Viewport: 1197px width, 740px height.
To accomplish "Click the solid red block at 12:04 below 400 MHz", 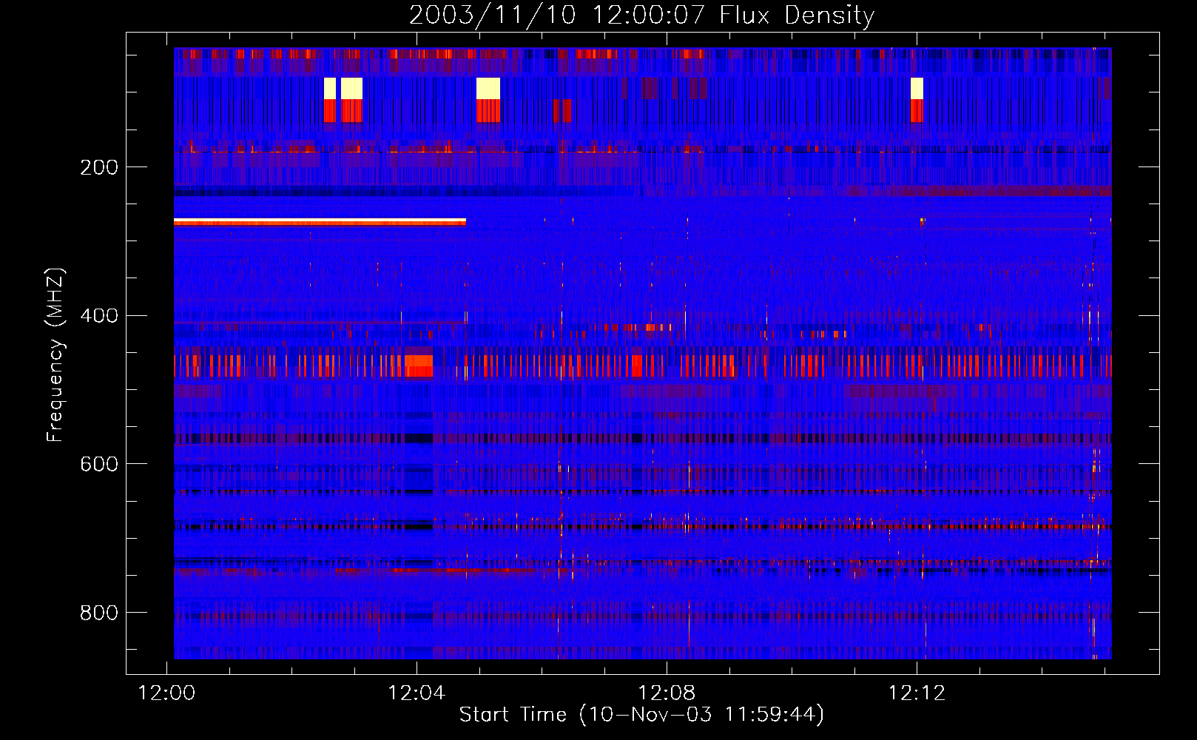I will pos(419,366).
